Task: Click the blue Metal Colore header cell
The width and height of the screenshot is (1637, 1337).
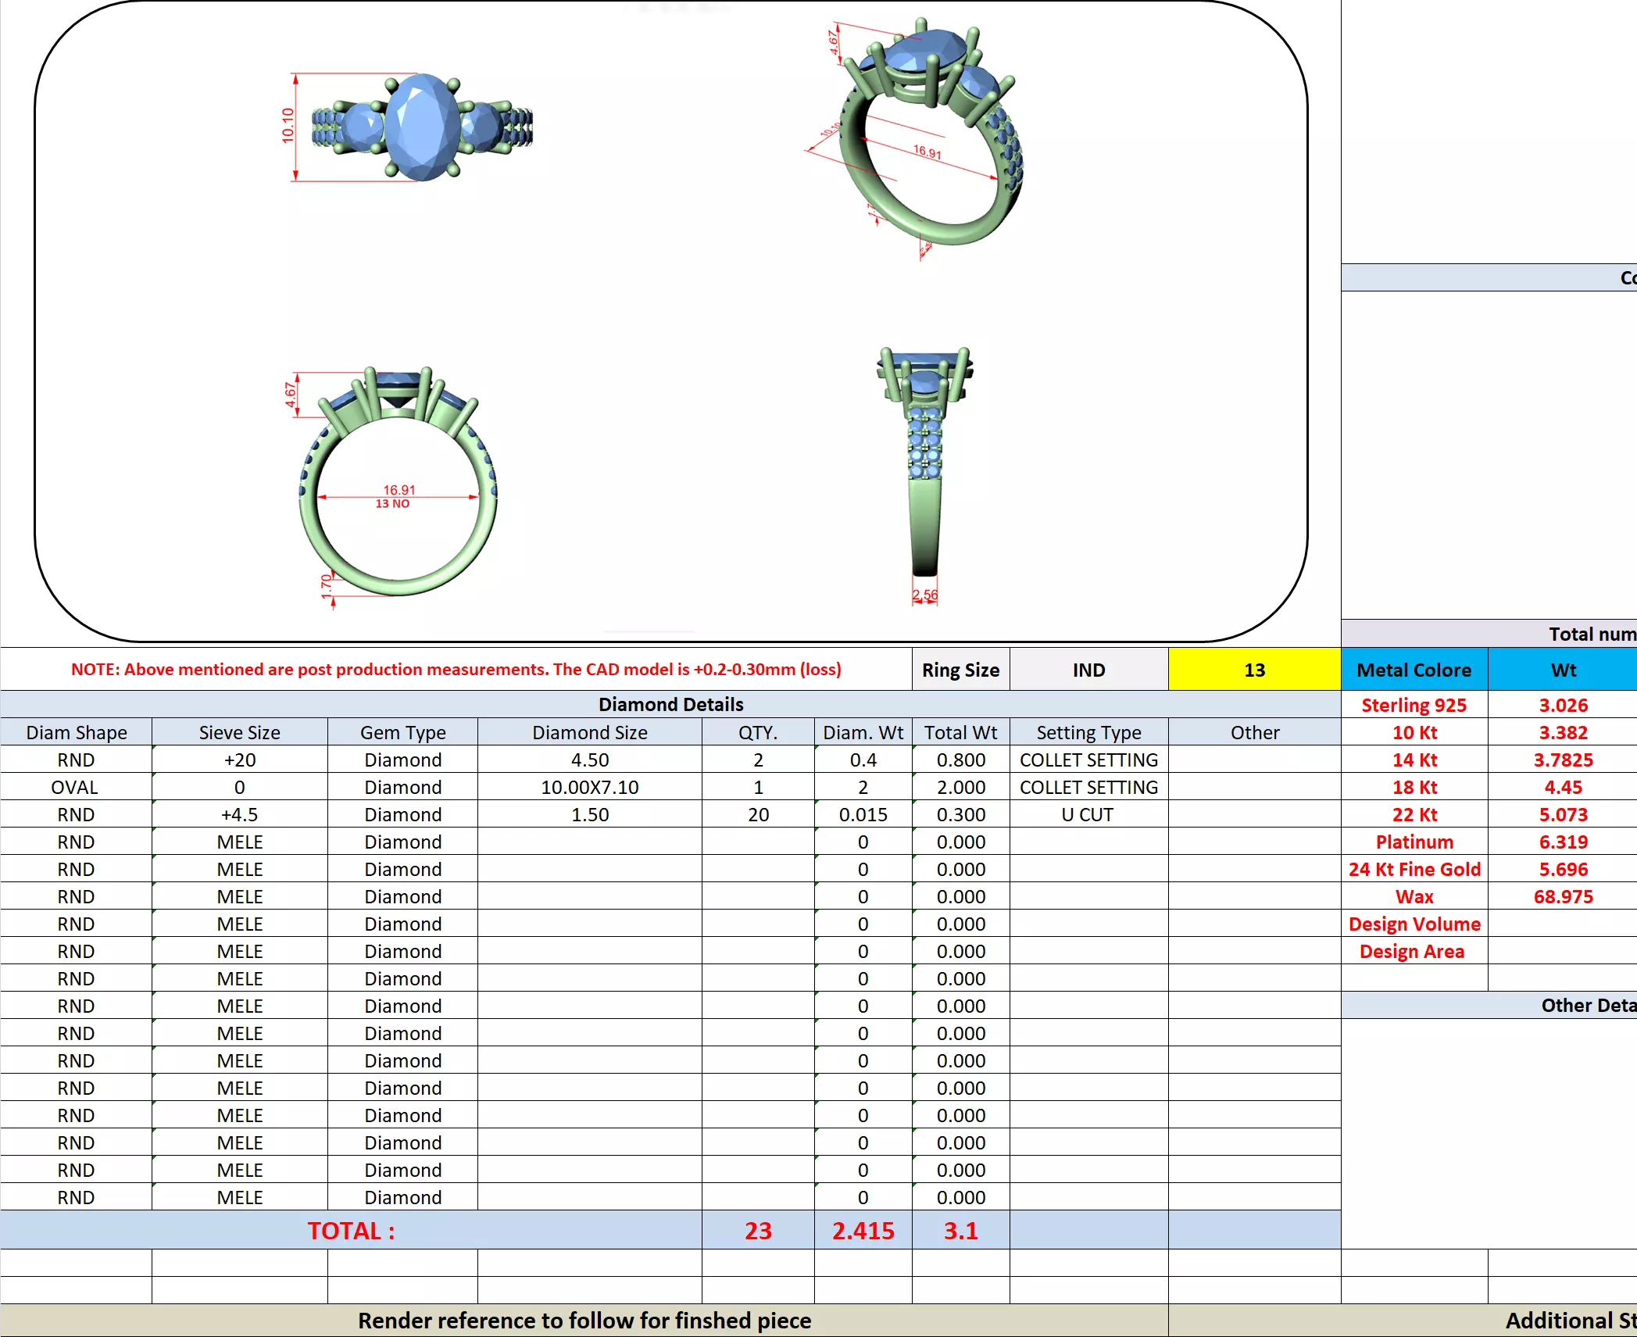Action: click(1413, 670)
